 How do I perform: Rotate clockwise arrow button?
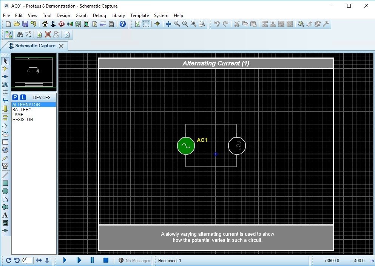tap(8, 260)
